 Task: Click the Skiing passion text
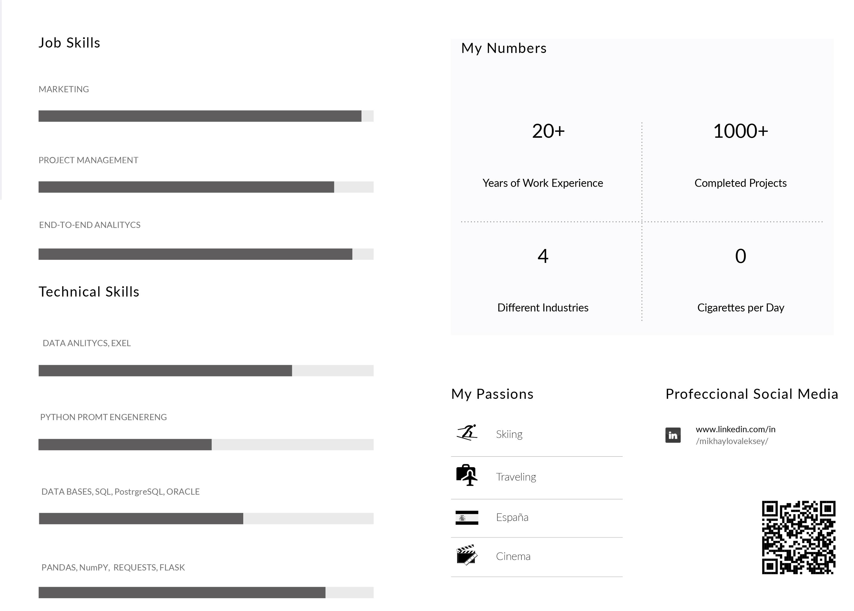(509, 434)
